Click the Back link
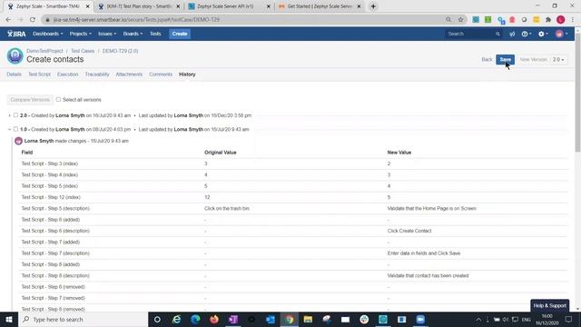Viewport: 581px width, 327px height. pos(487,59)
